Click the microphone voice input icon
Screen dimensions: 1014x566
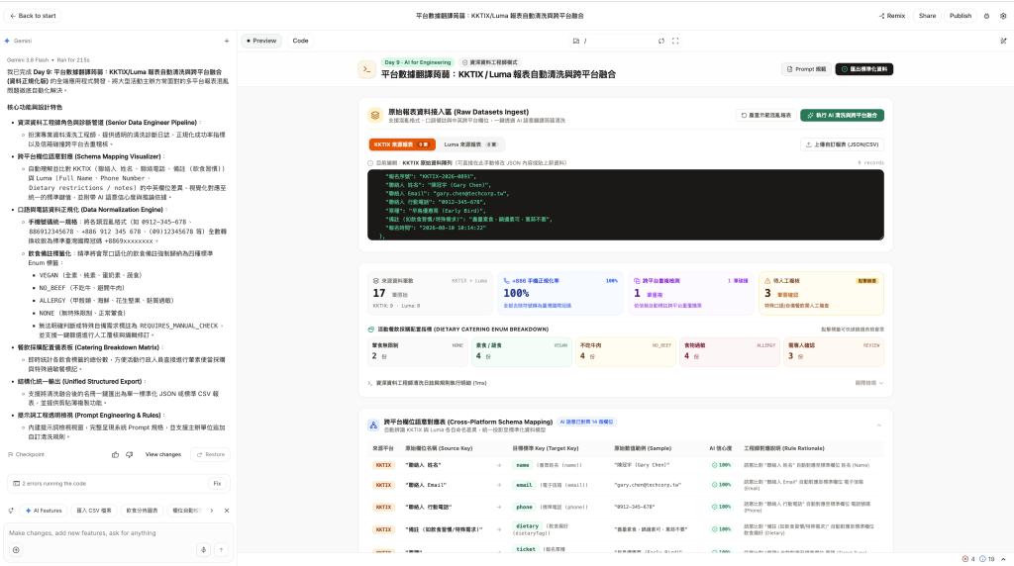203,550
